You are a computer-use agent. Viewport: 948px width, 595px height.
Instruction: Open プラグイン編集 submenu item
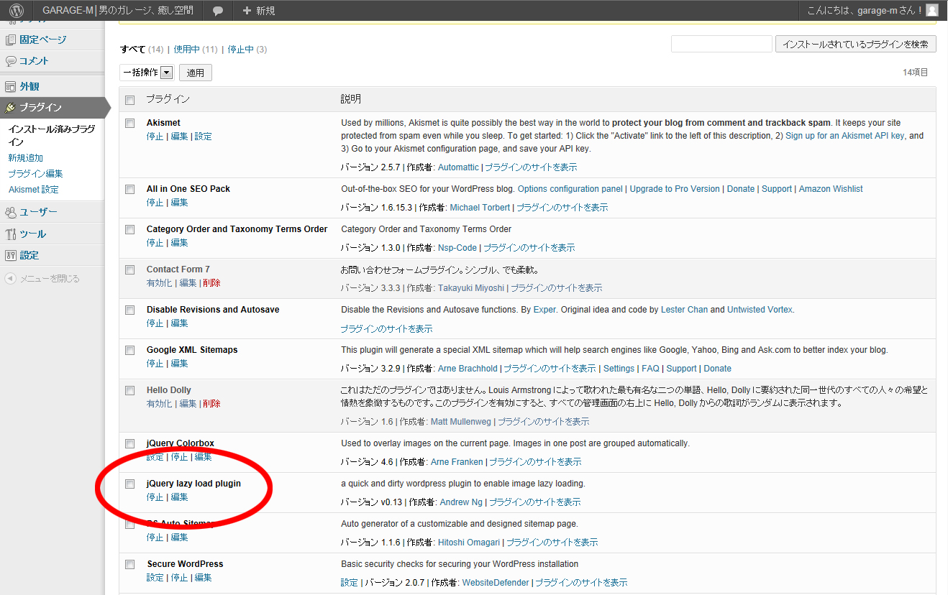pyautogui.click(x=35, y=174)
